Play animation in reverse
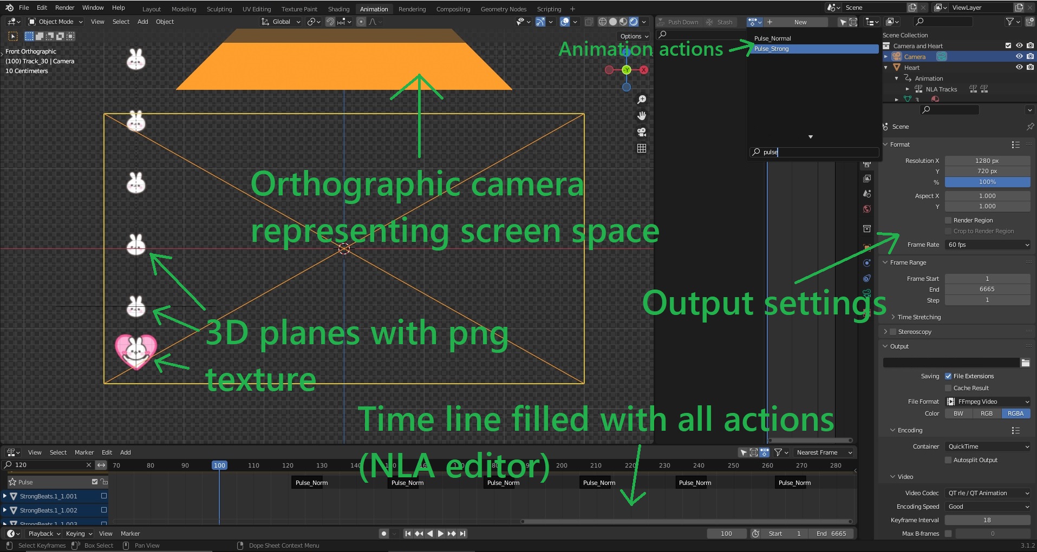This screenshot has width=1037, height=552. [x=430, y=534]
